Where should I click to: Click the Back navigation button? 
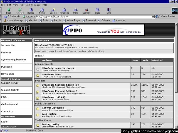tap(9, 11)
